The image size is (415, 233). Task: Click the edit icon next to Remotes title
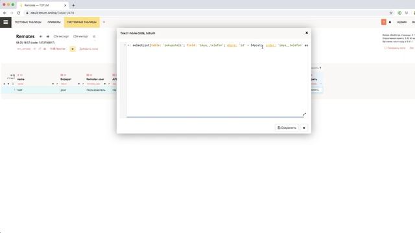pyautogui.click(x=41, y=36)
